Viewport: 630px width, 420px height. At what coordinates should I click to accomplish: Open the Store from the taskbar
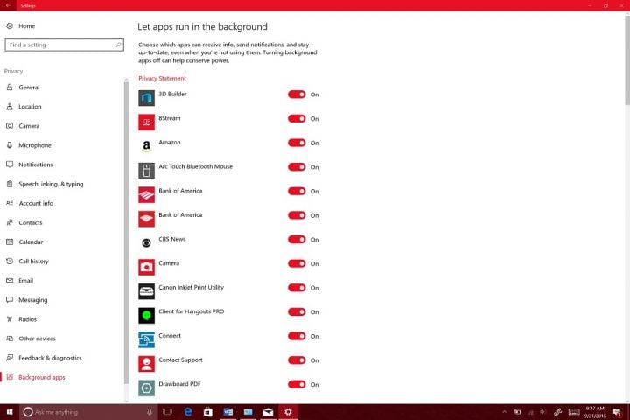click(x=208, y=412)
